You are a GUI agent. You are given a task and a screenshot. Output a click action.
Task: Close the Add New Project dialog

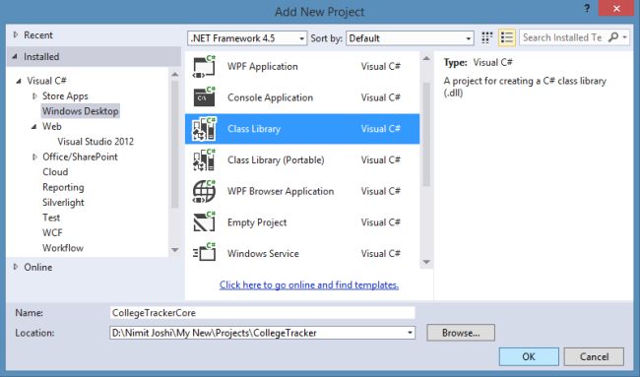tap(616, 9)
